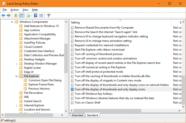Click the Cloud Content folder icon
The width and height of the screenshot is (186, 123).
click(21, 47)
